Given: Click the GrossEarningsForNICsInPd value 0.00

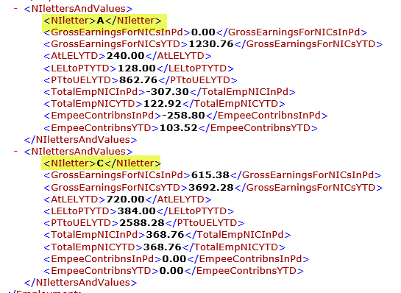Looking at the screenshot, I should coord(203,32).
